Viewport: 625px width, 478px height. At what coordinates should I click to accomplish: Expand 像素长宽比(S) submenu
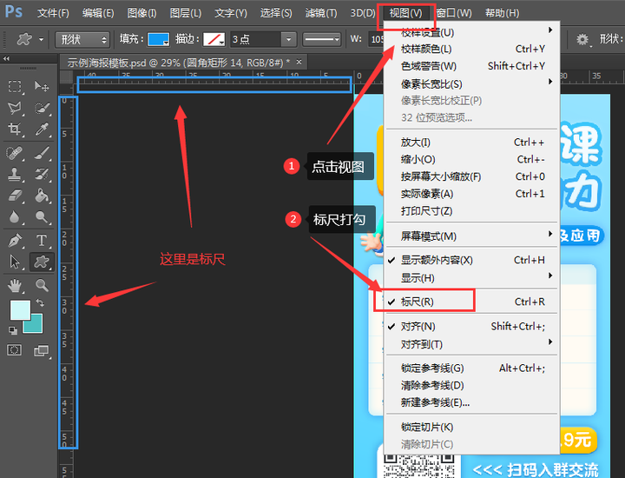click(x=471, y=83)
